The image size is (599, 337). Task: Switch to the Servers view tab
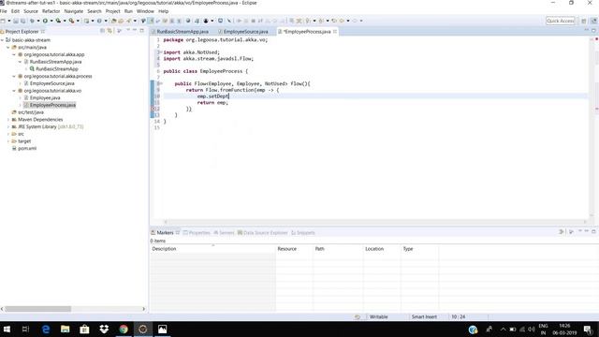[224, 233]
